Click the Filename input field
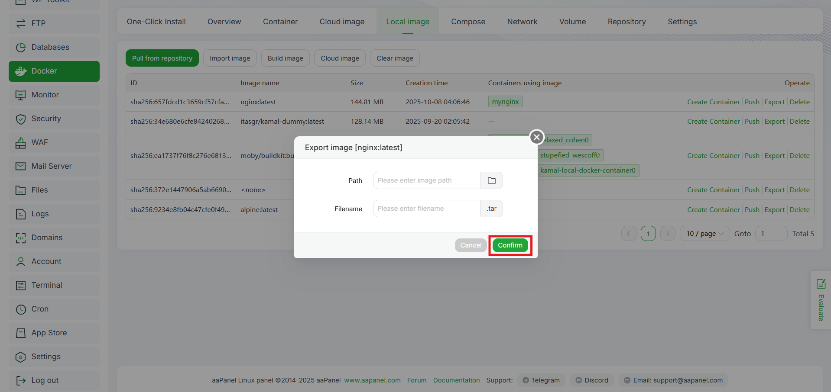The height and width of the screenshot is (392, 831). pyautogui.click(x=427, y=209)
